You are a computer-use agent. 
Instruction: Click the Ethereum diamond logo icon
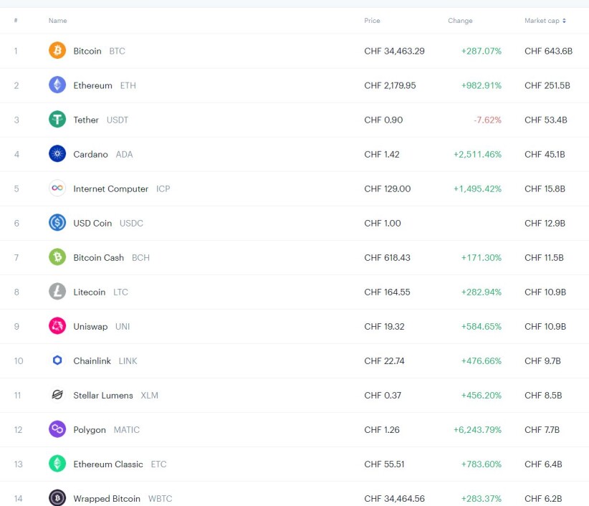[x=57, y=85]
